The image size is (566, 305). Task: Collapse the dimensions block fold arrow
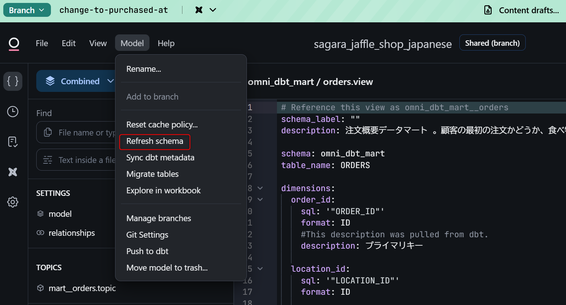(x=260, y=188)
